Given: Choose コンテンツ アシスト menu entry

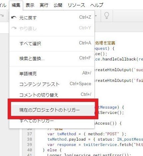Looking at the screenshot, I should pos(52,84).
